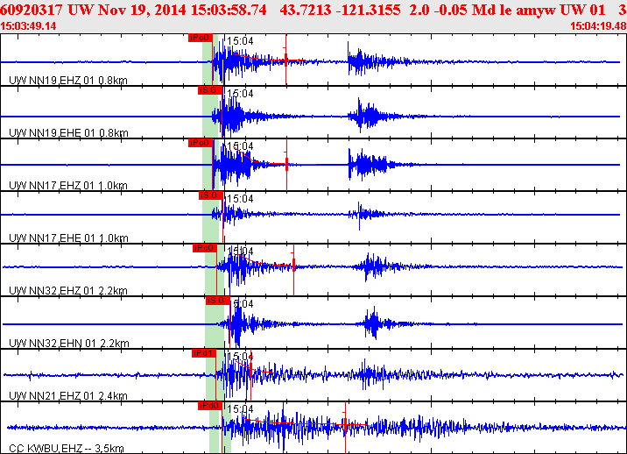Click the 15:04 minute label on NN32 EHZ trace
The image size is (627, 454).
(x=240, y=252)
